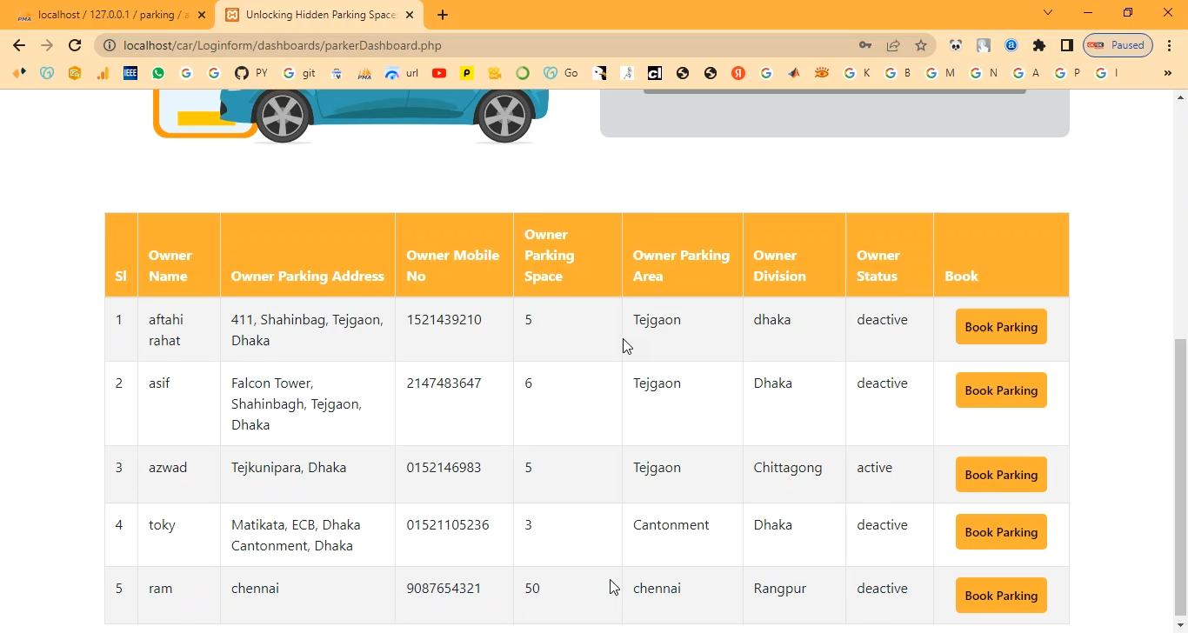The width and height of the screenshot is (1188, 633).
Task: Click the share page icon
Action: click(x=893, y=45)
